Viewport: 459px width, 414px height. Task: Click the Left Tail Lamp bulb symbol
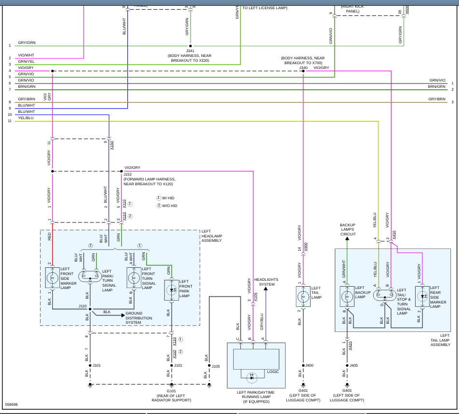(x=303, y=297)
